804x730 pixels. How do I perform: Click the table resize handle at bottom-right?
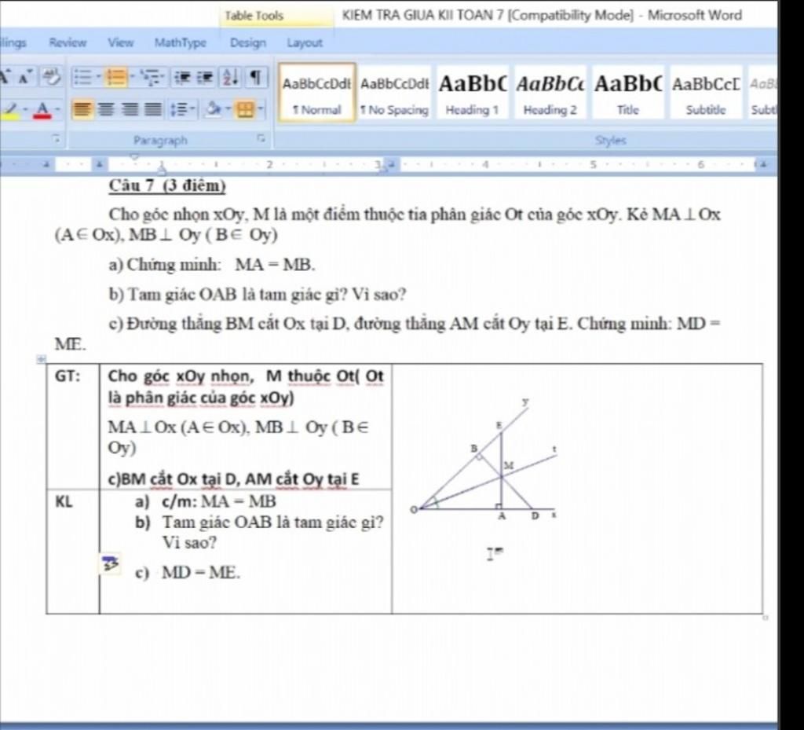pos(766,618)
